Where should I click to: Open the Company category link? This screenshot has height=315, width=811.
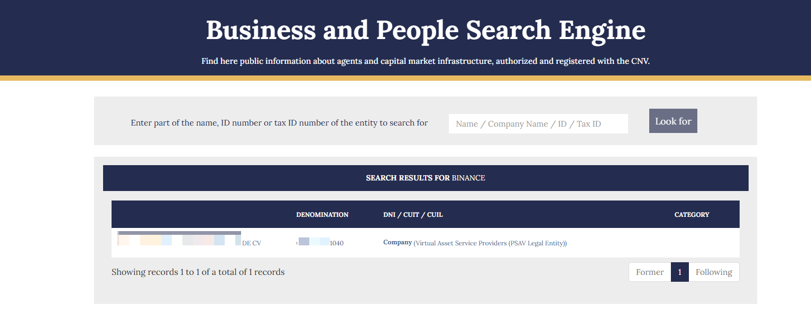point(397,243)
